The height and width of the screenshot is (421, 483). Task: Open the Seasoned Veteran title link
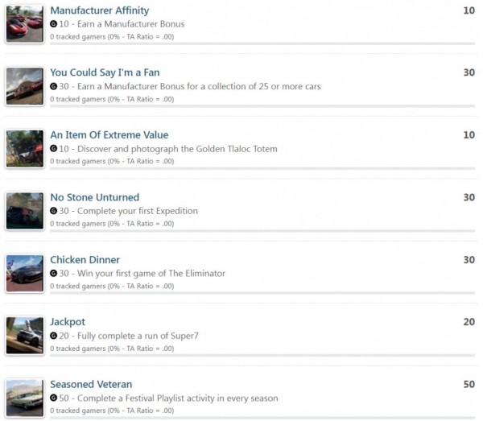tap(91, 384)
